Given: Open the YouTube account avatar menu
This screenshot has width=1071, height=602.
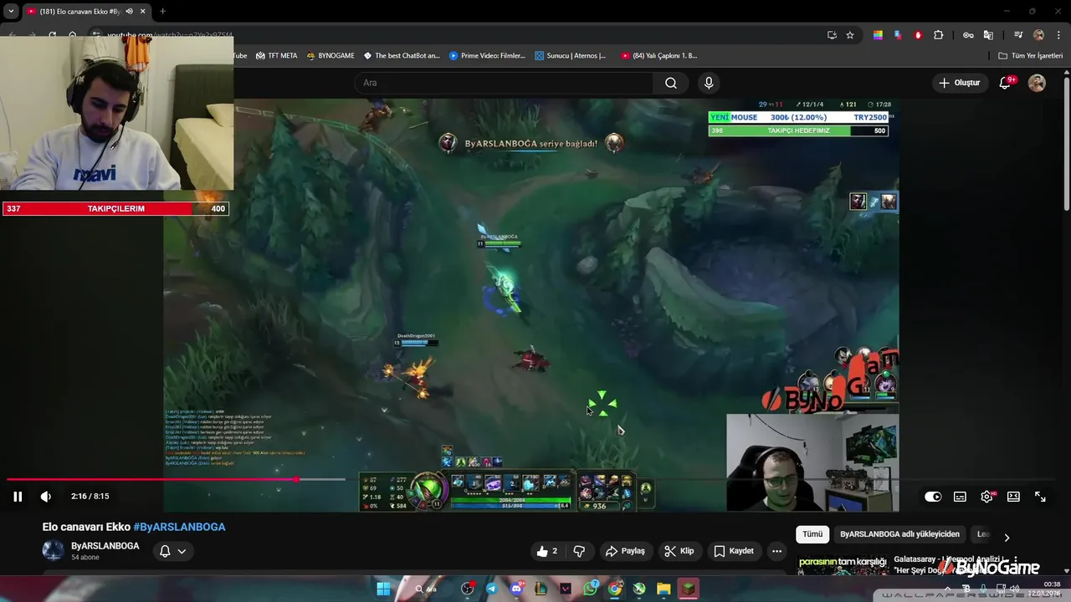Looking at the screenshot, I should tap(1037, 83).
